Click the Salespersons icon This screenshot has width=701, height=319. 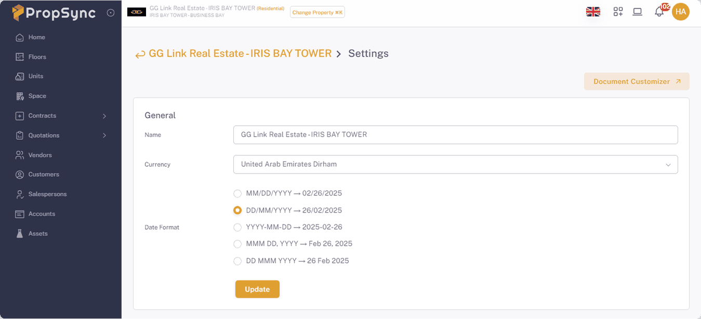[20, 194]
